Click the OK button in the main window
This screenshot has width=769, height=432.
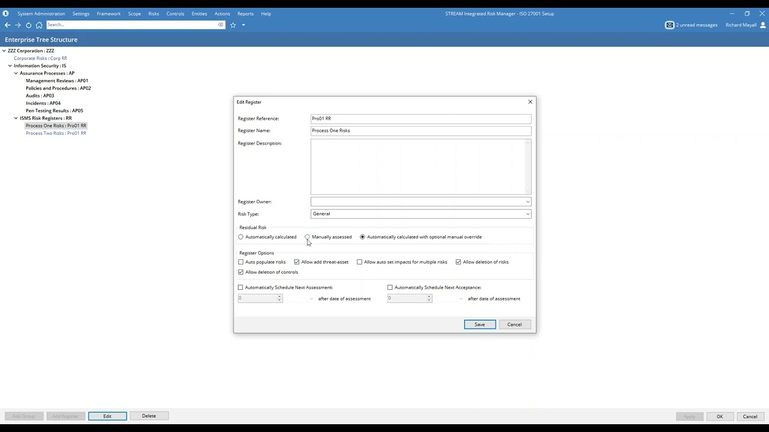720,416
